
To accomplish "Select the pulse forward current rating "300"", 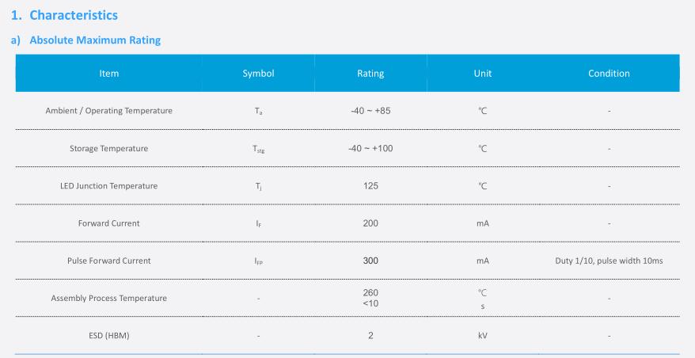I will pos(370,261).
